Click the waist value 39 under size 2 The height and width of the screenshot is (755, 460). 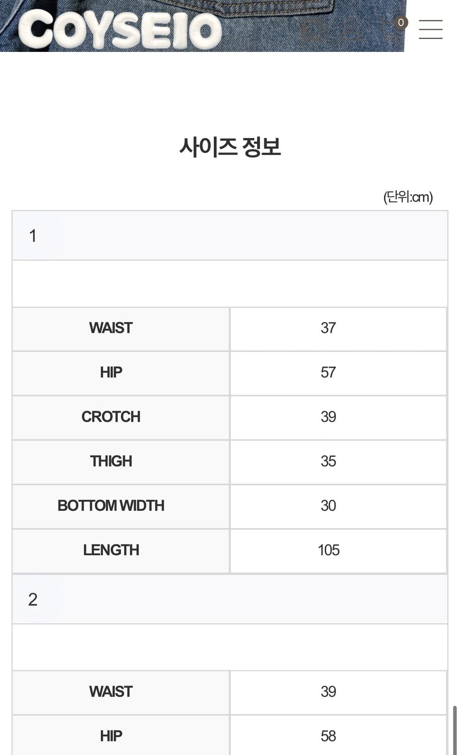tap(328, 692)
